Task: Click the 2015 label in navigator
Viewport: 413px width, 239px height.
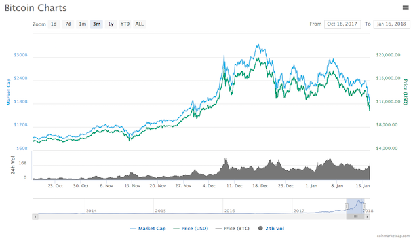Action: [x=160, y=211]
